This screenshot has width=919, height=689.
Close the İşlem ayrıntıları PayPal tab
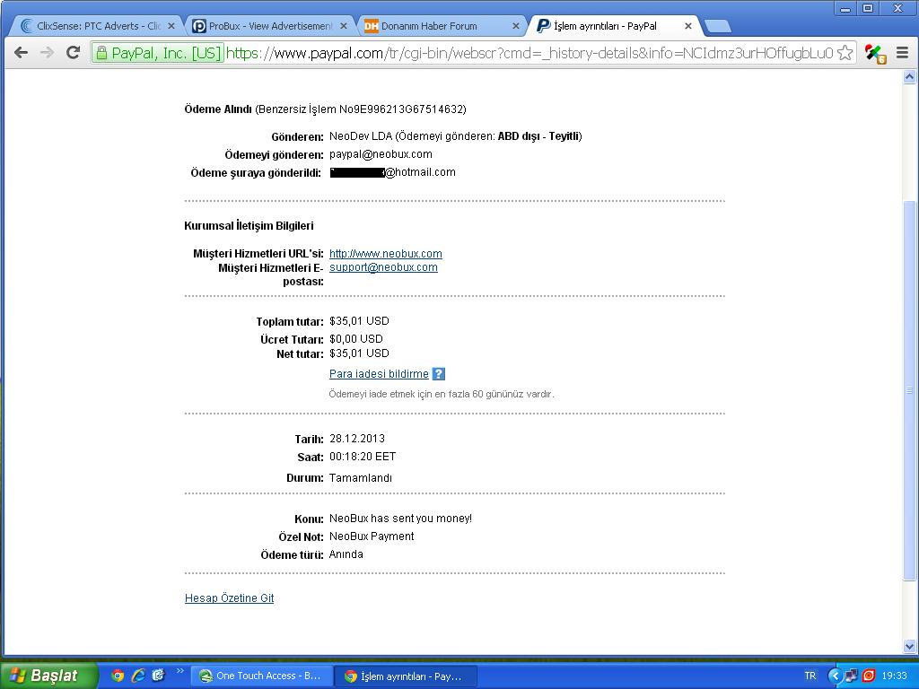(688, 26)
